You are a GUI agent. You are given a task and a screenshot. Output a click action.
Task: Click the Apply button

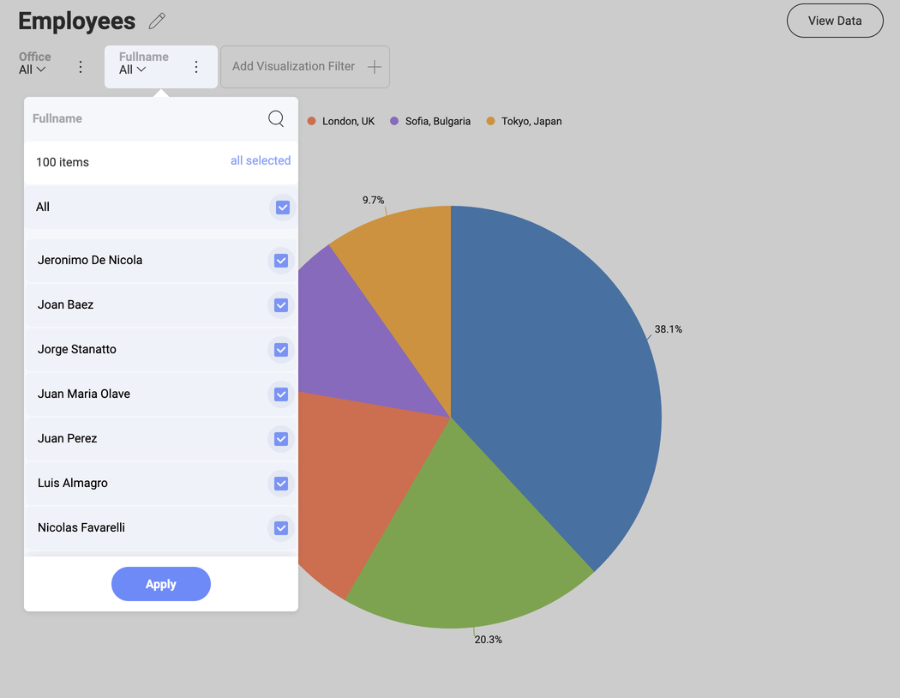click(x=161, y=584)
